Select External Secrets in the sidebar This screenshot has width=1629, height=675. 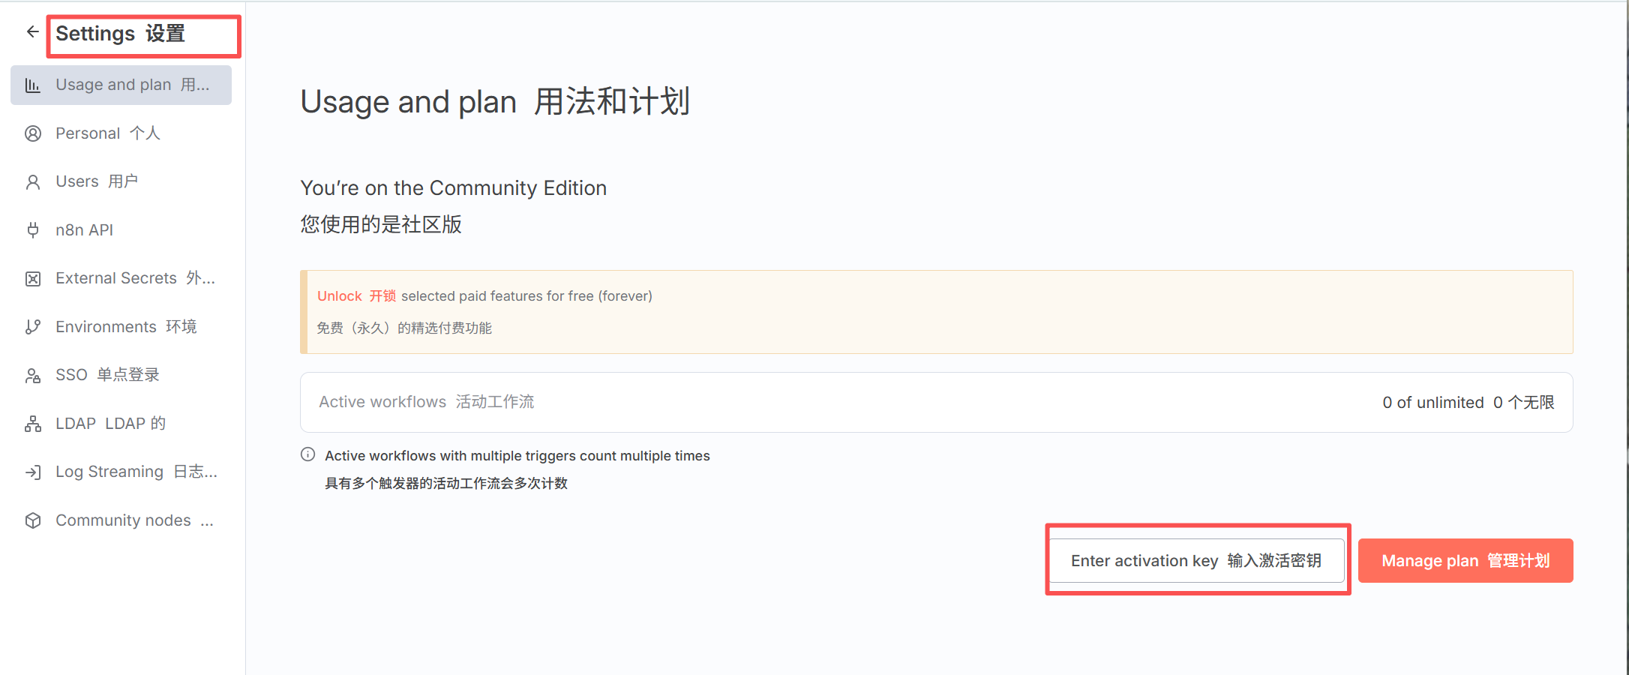coord(121,278)
